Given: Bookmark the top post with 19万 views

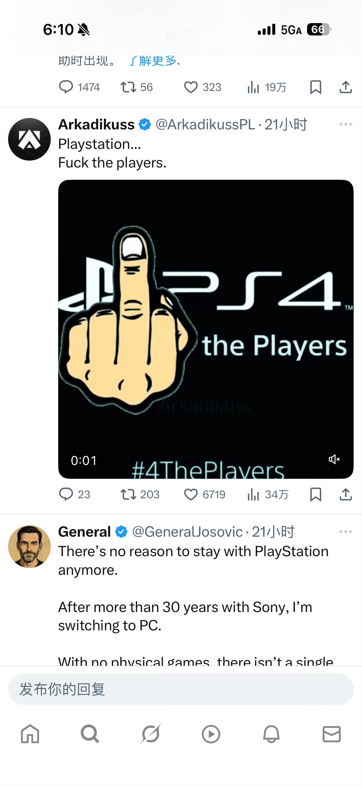Looking at the screenshot, I should [315, 87].
